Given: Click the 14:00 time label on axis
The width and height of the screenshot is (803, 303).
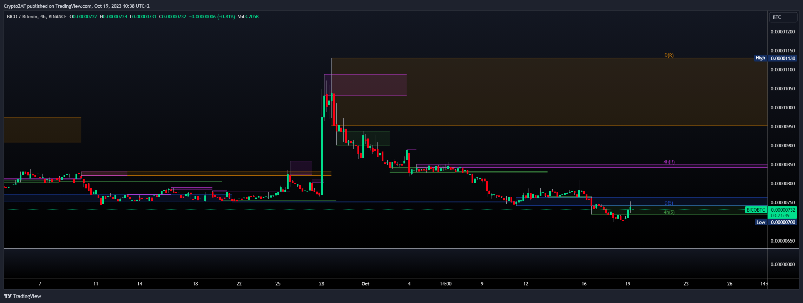Looking at the screenshot, I should [x=446, y=284].
